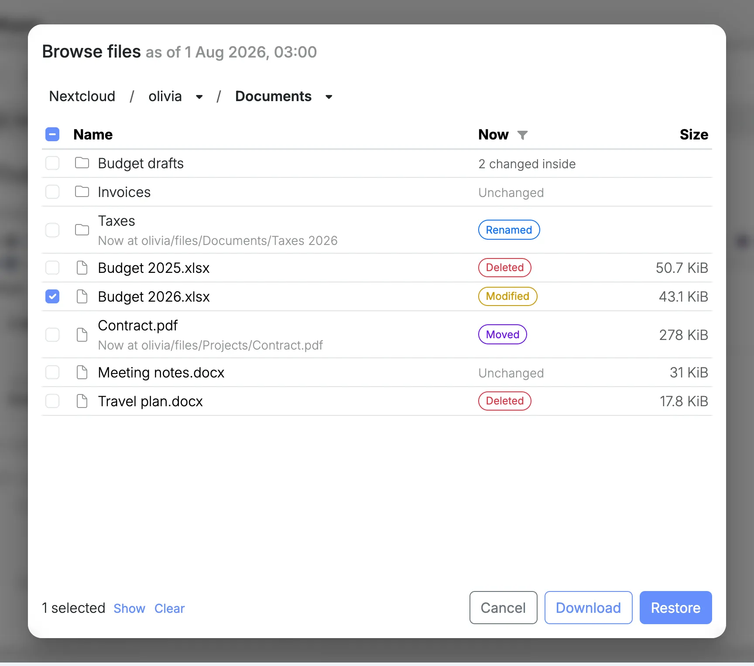The height and width of the screenshot is (666, 754).
Task: Click the Download button
Action: point(588,608)
